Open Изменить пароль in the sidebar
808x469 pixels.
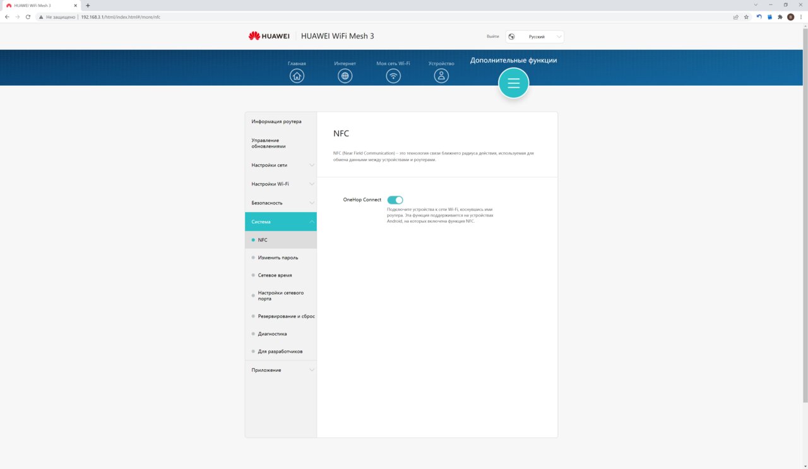(x=281, y=258)
